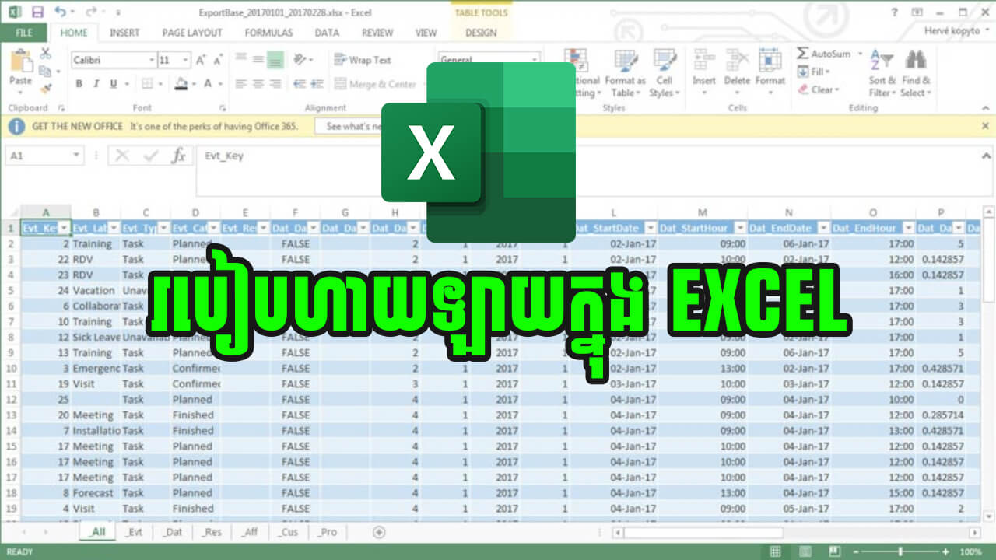
Task: Click the info icon in notification bar
Action: (18, 125)
